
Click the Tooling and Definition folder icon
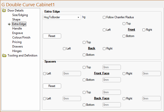pos(4,55)
